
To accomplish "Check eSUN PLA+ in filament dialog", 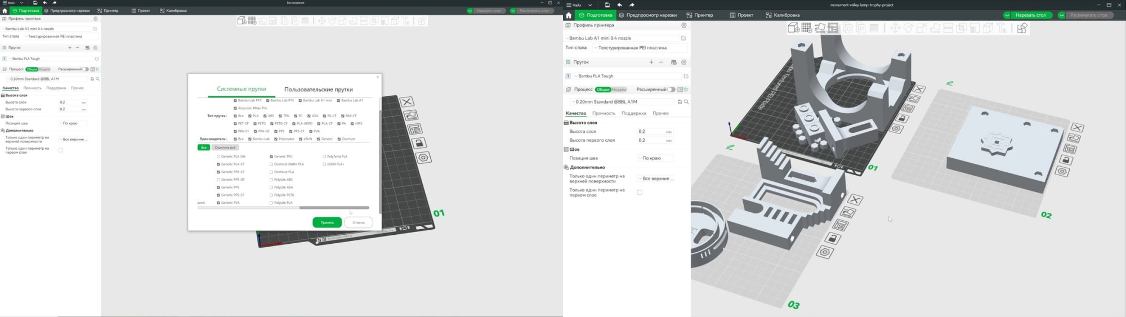I will point(324,164).
